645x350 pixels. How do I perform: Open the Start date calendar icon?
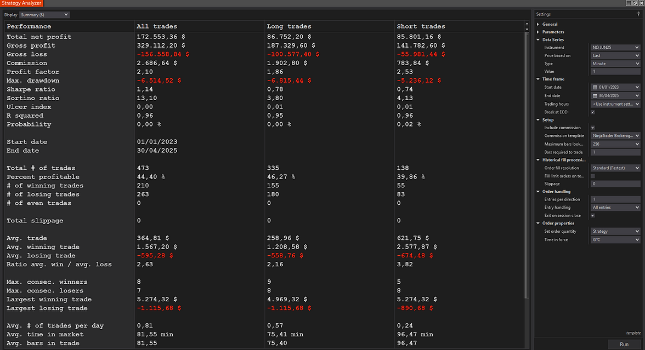(x=595, y=87)
